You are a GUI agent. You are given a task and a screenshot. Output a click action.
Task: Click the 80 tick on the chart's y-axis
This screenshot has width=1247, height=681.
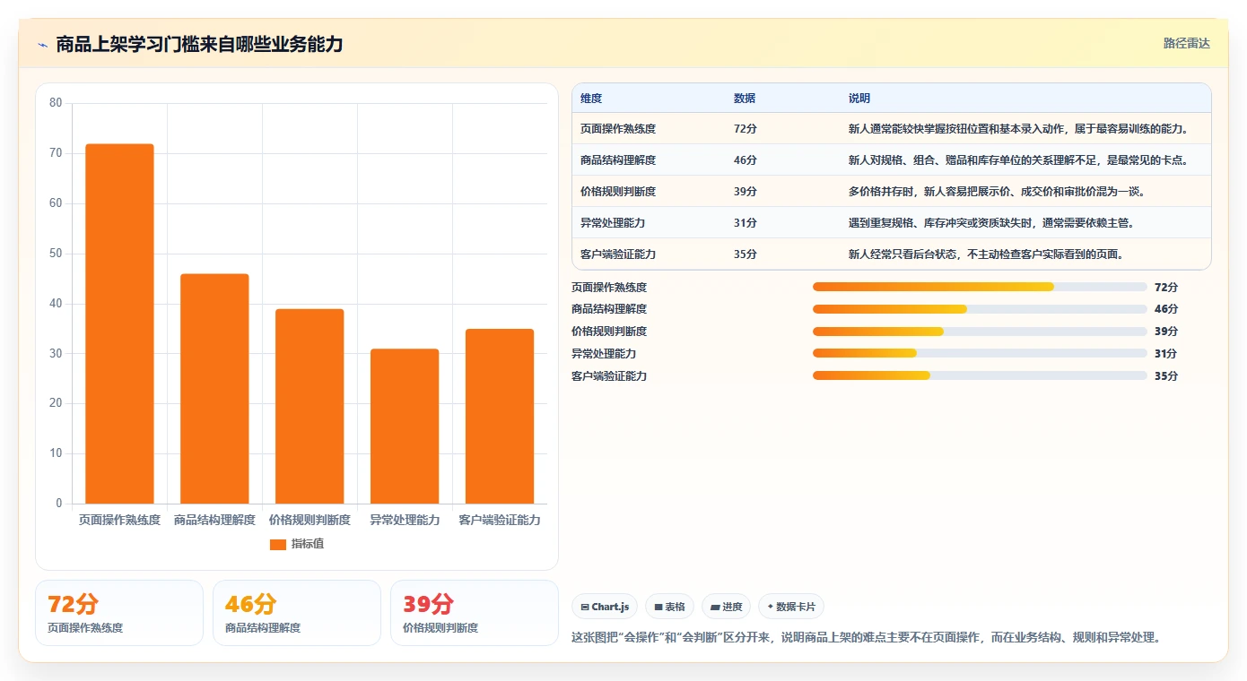coord(56,103)
